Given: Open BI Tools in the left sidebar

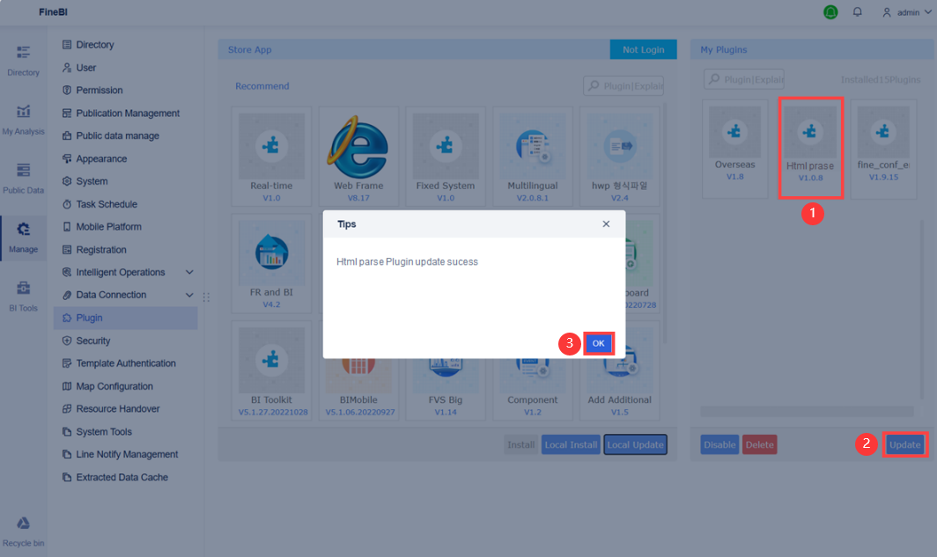Looking at the screenshot, I should [x=23, y=293].
